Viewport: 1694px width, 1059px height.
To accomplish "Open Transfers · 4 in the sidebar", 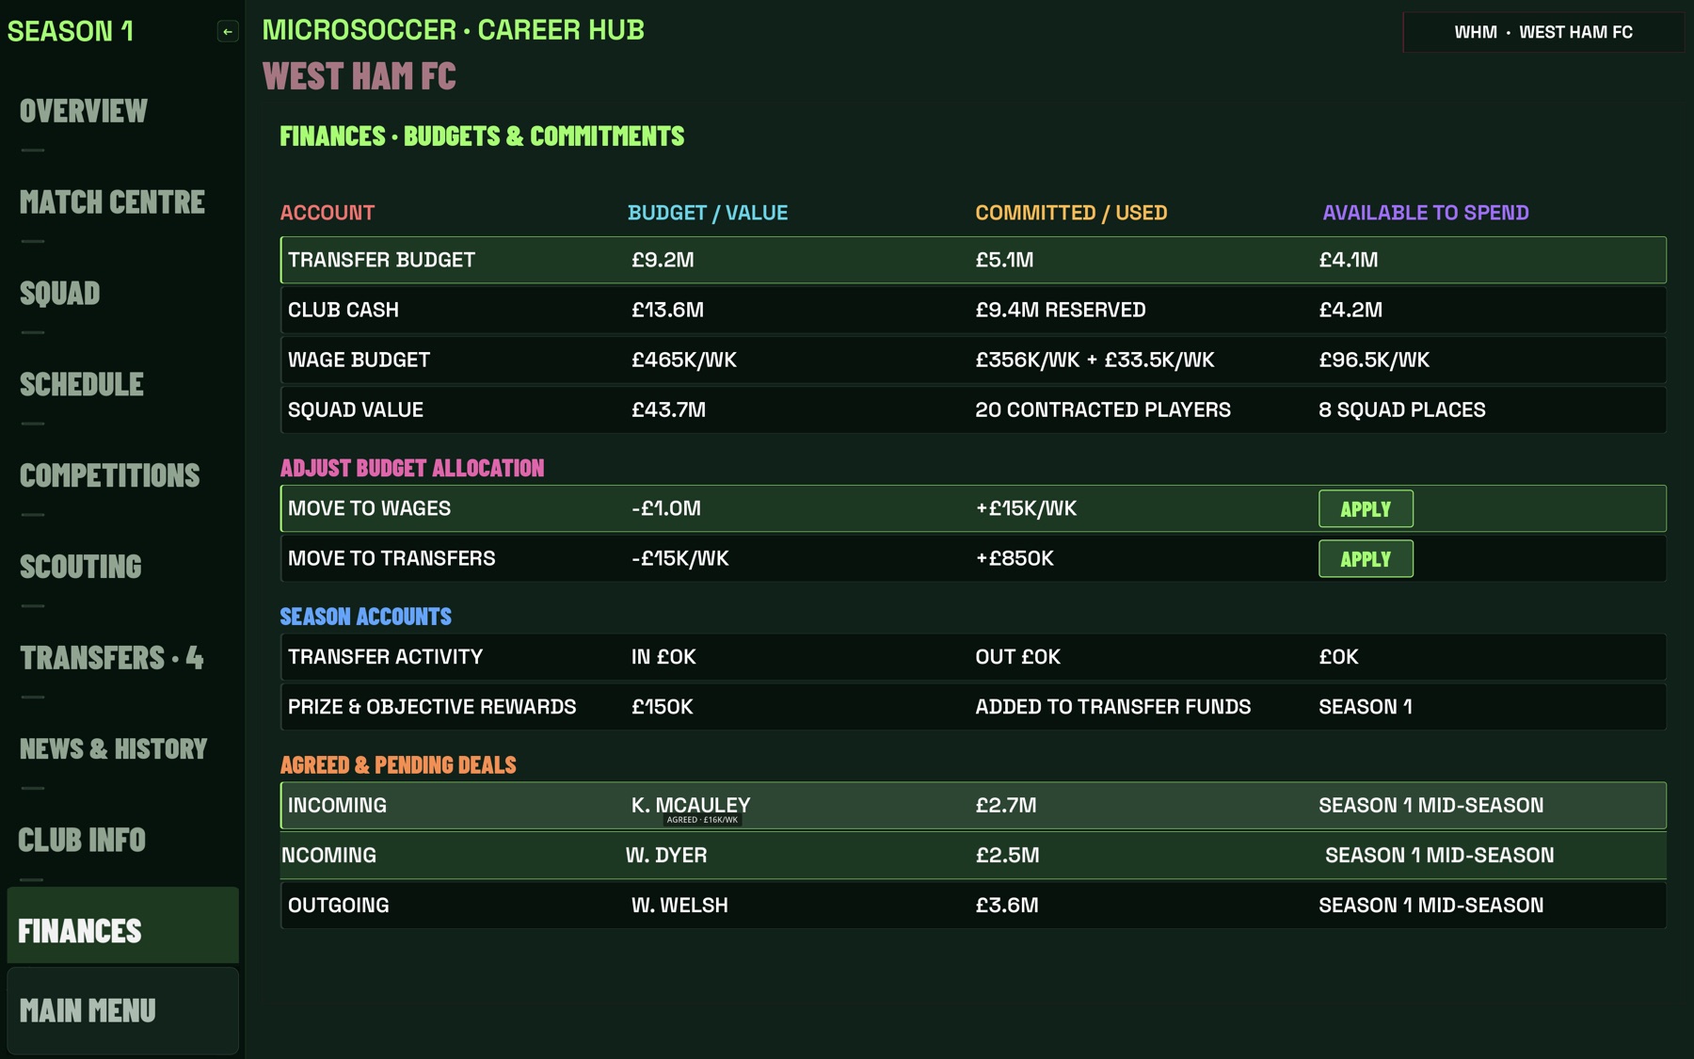I will click(x=112, y=659).
